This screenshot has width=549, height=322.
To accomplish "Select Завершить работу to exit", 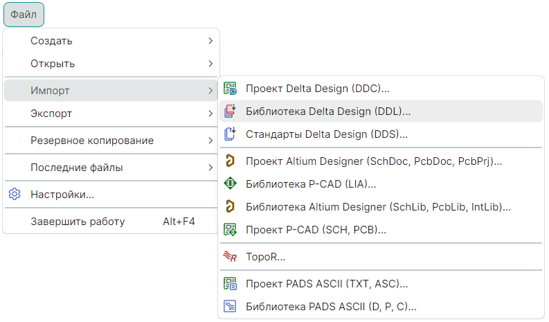I will coord(78,222).
